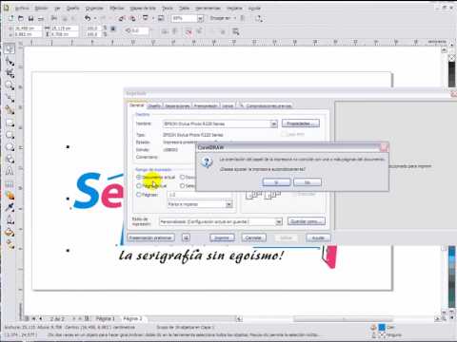Select the Table tool in the toolbox

point(10,183)
